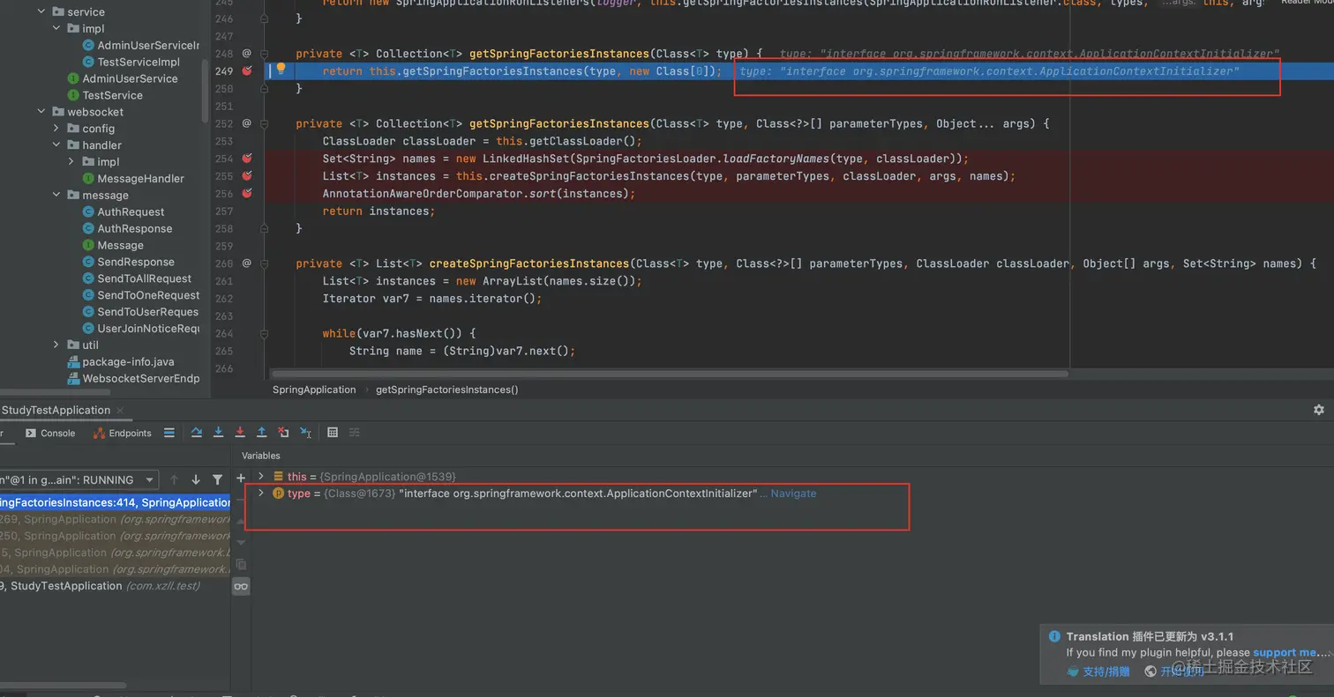Select the previous frame up arrow

(174, 480)
